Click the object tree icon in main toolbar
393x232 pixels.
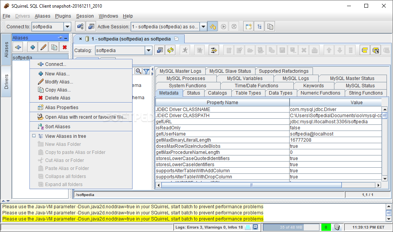pos(259,26)
